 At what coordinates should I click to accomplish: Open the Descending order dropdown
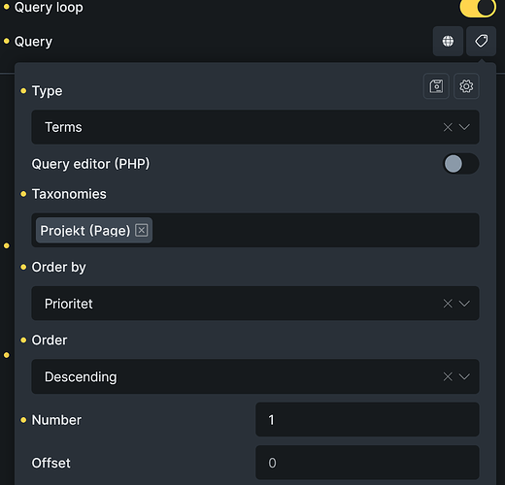point(255,376)
